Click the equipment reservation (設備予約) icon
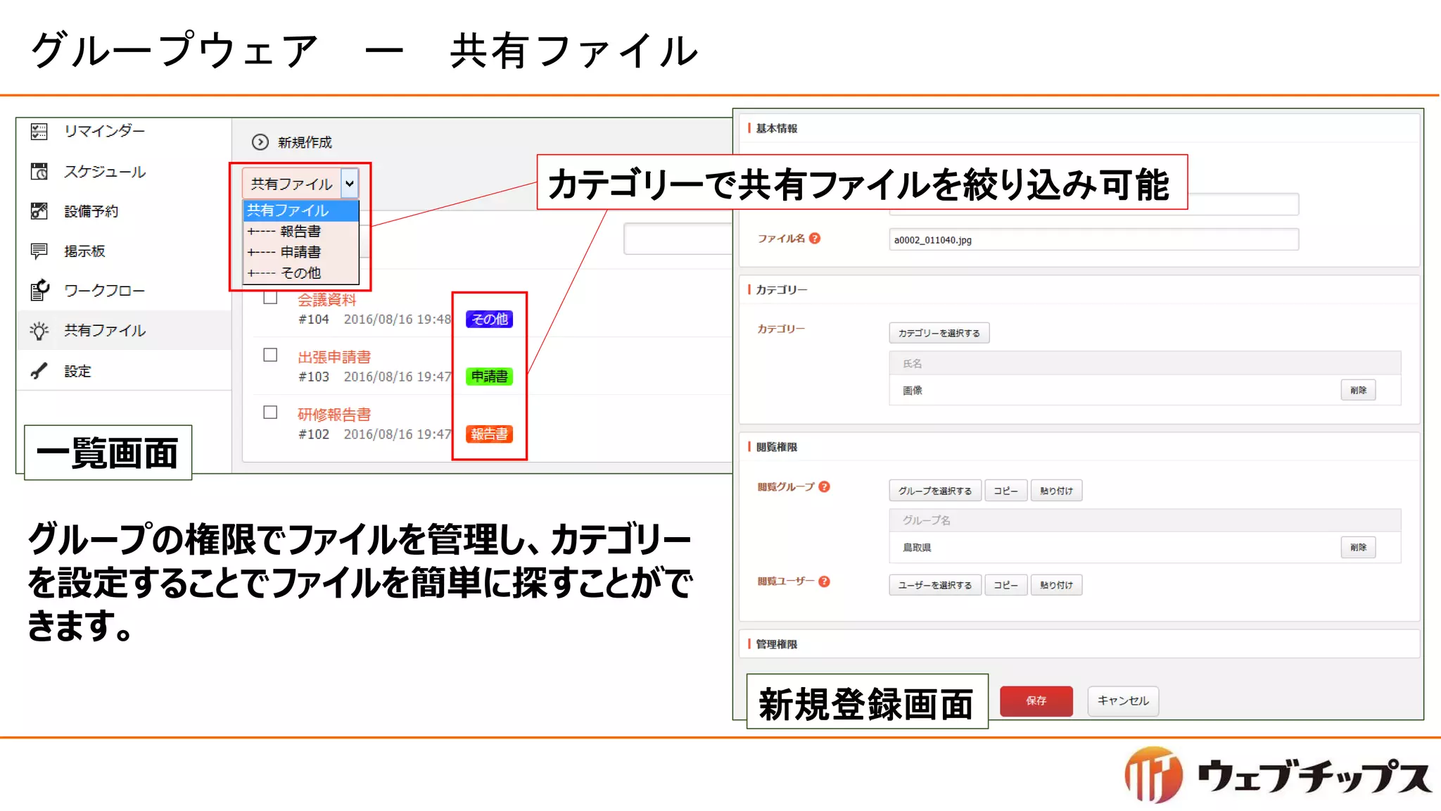 point(39,211)
